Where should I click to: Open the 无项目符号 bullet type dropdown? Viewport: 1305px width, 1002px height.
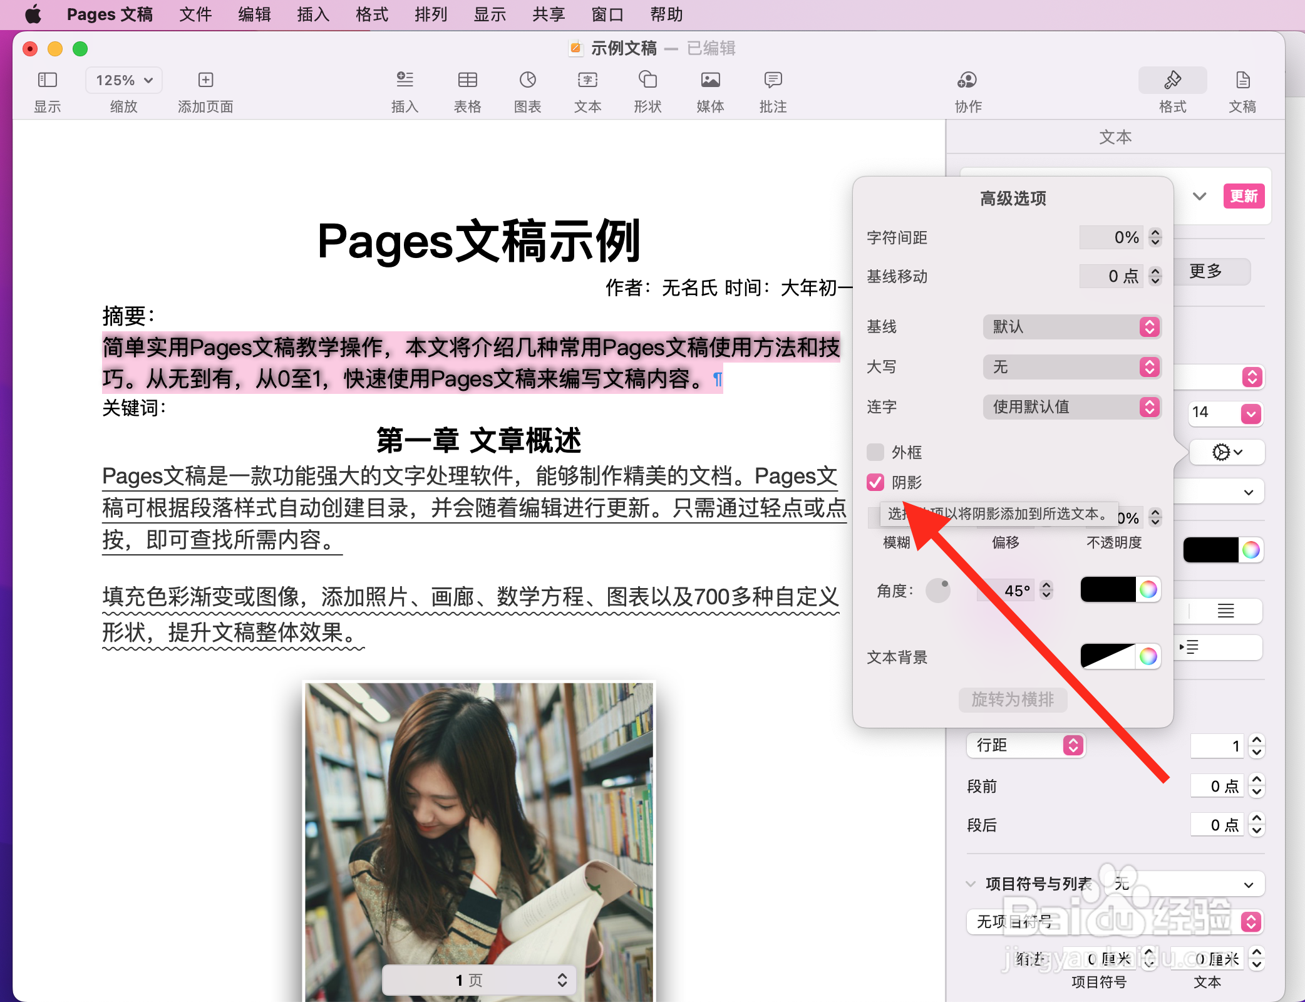pyautogui.click(x=1115, y=922)
